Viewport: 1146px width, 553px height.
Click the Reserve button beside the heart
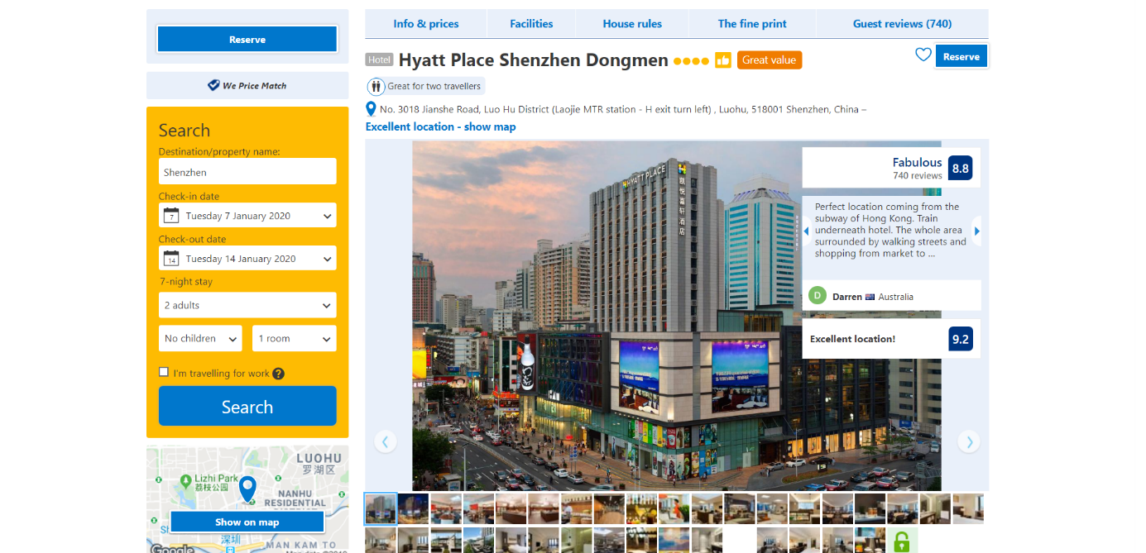[961, 56]
